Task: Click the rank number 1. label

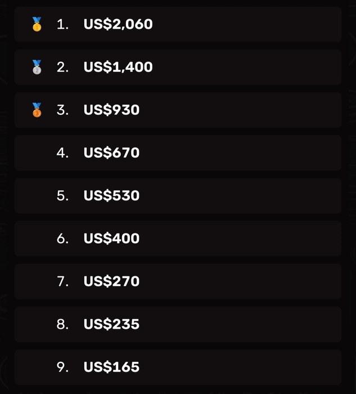Action: click(62, 24)
